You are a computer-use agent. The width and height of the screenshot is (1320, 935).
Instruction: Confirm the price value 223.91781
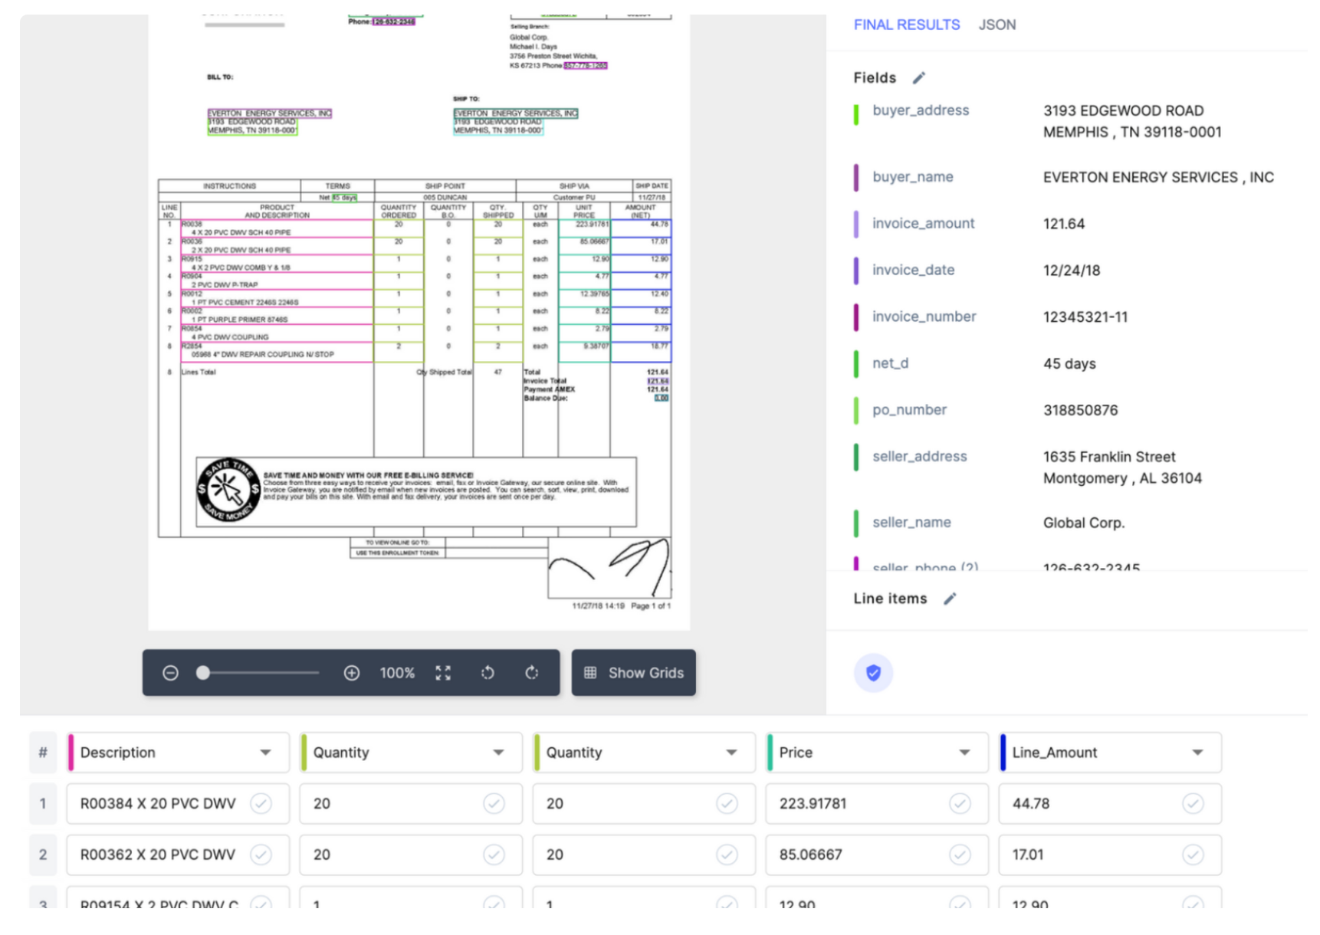pyautogui.click(x=961, y=803)
